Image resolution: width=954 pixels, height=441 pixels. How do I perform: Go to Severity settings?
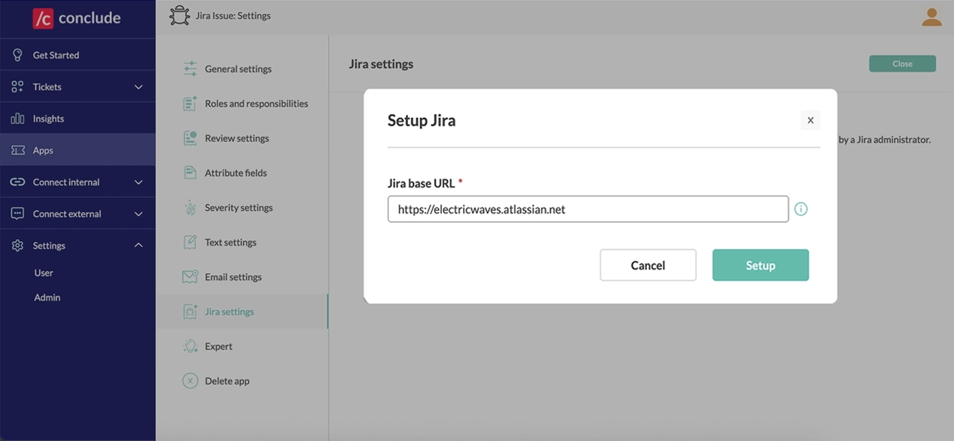tap(238, 208)
